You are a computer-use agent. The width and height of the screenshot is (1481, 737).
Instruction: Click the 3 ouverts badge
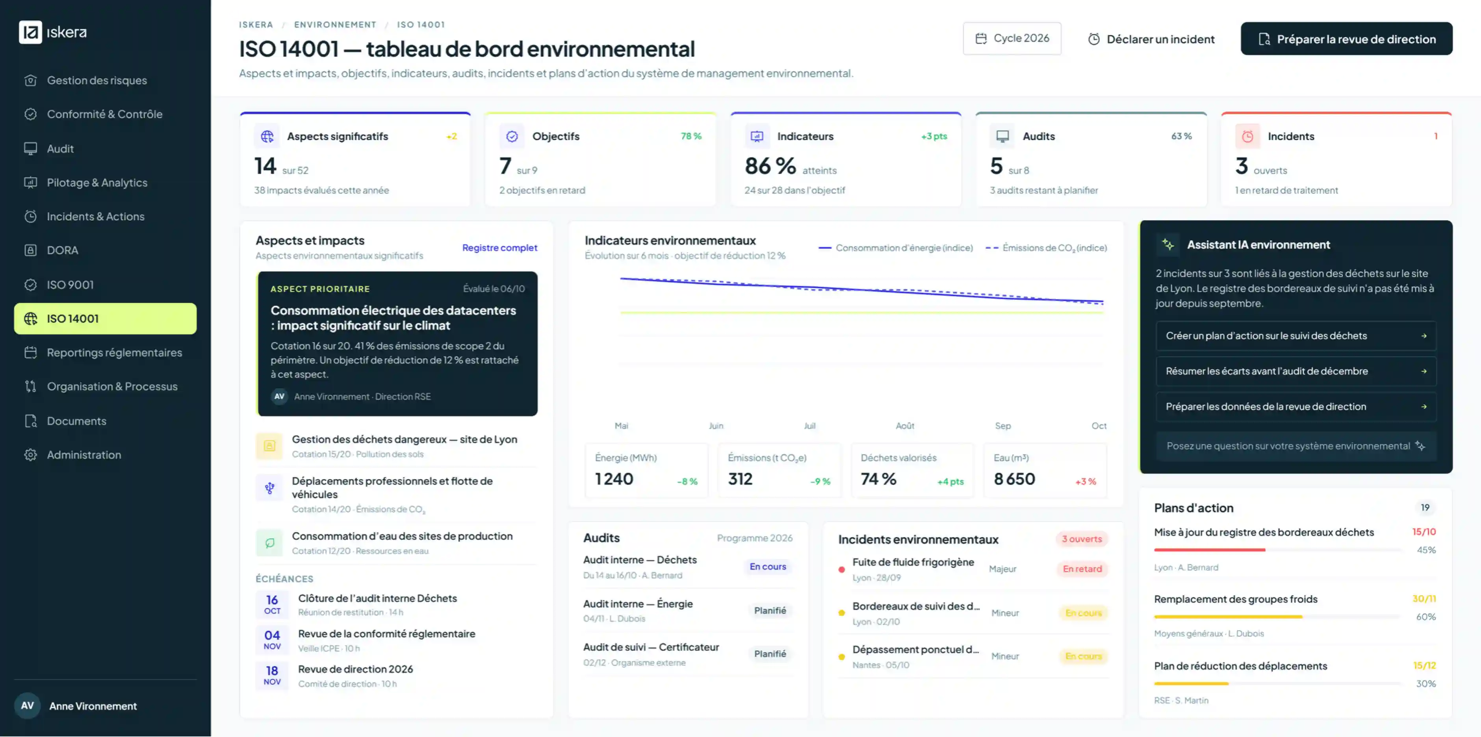(1082, 539)
